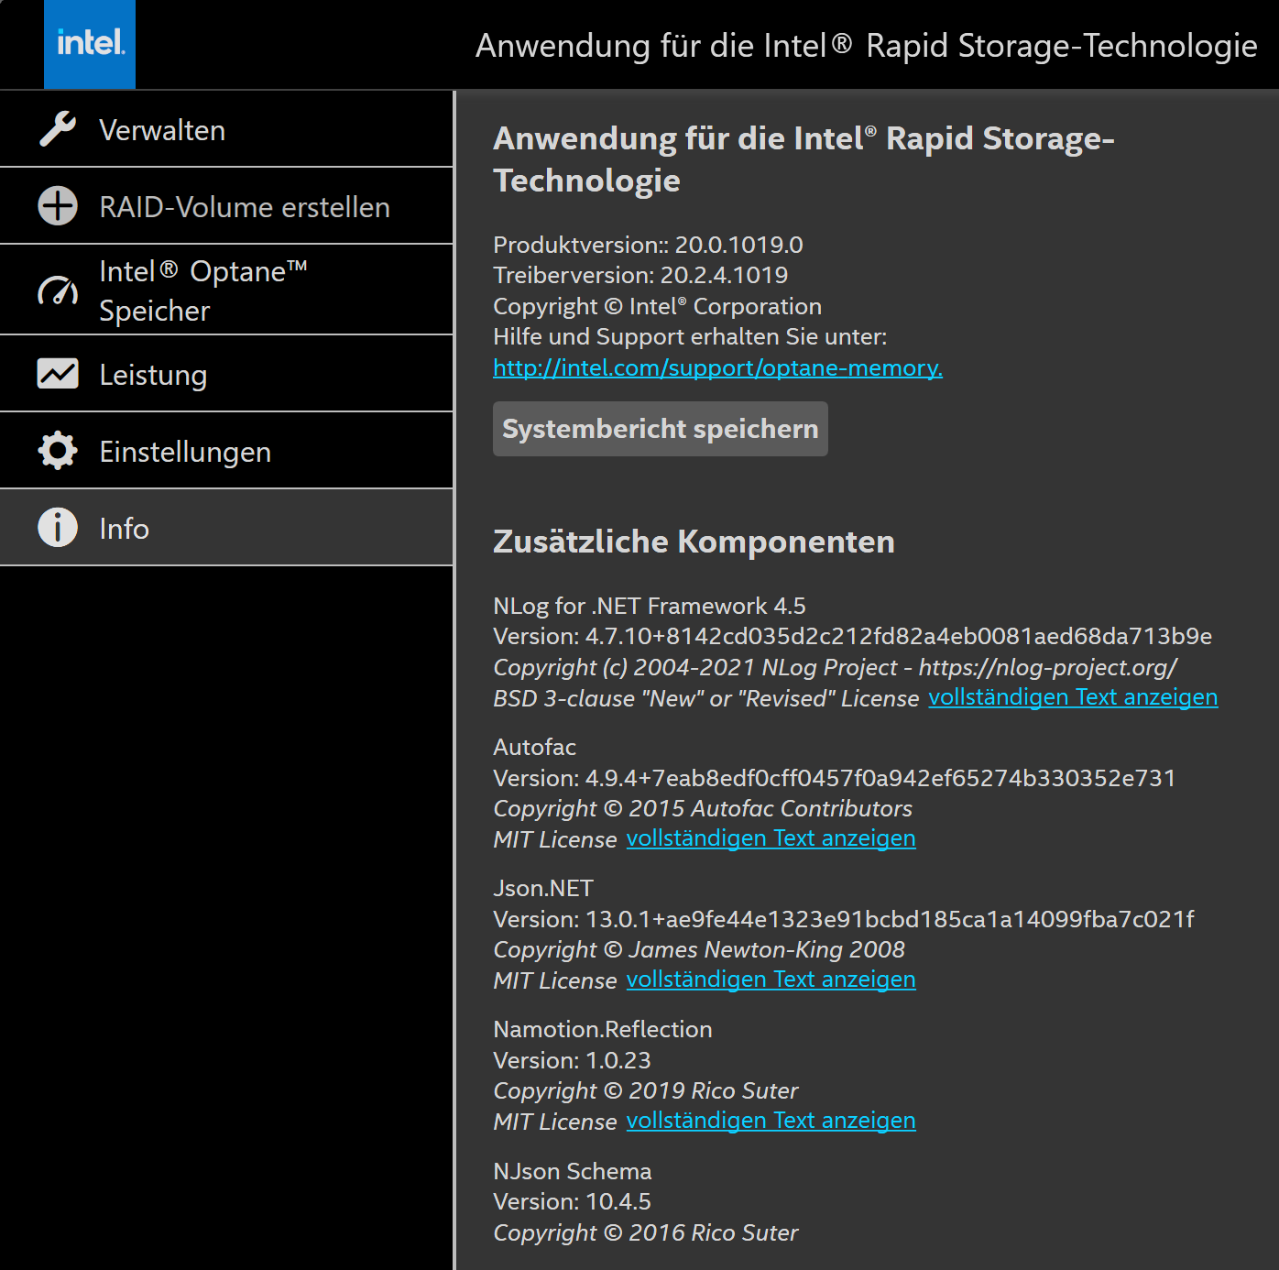Click the gear icon for Einstellungen

coord(58,451)
